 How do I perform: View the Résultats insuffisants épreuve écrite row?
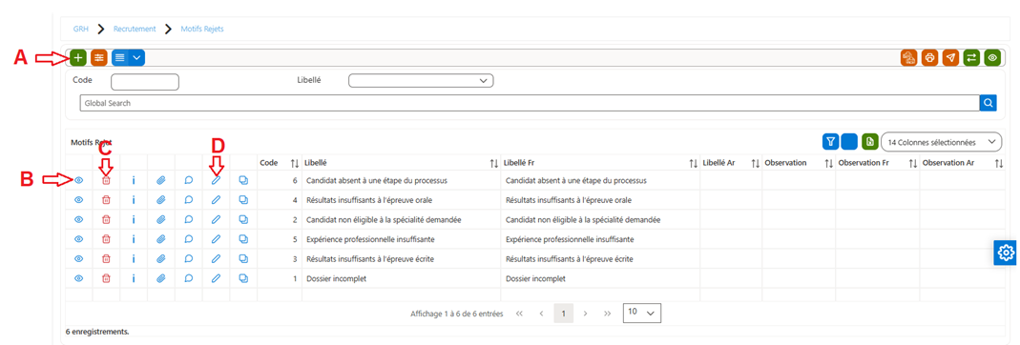(78, 258)
